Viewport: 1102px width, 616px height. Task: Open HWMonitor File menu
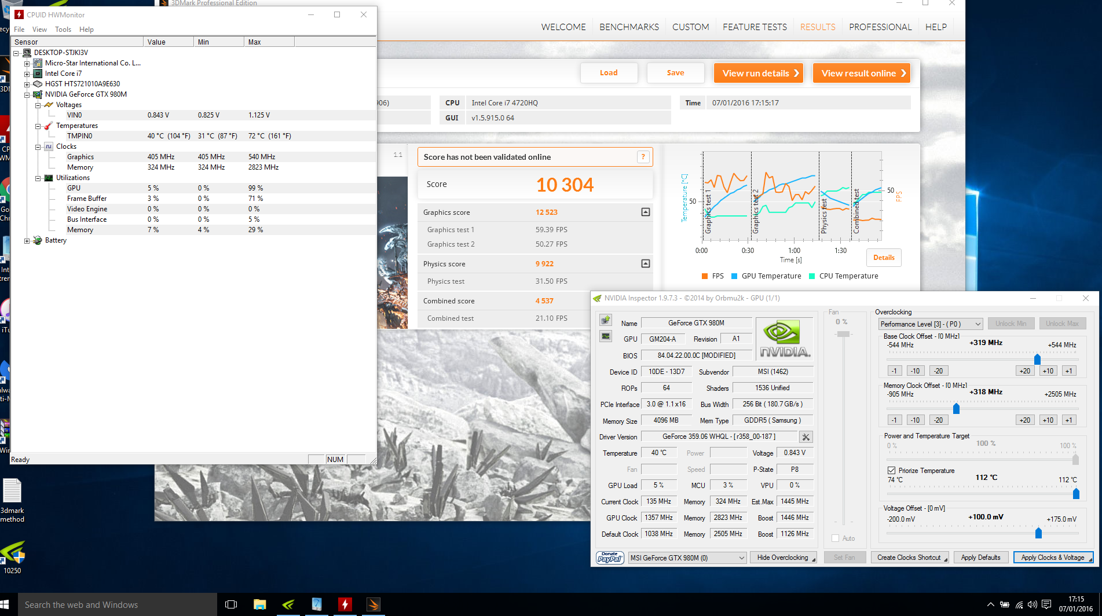[19, 30]
